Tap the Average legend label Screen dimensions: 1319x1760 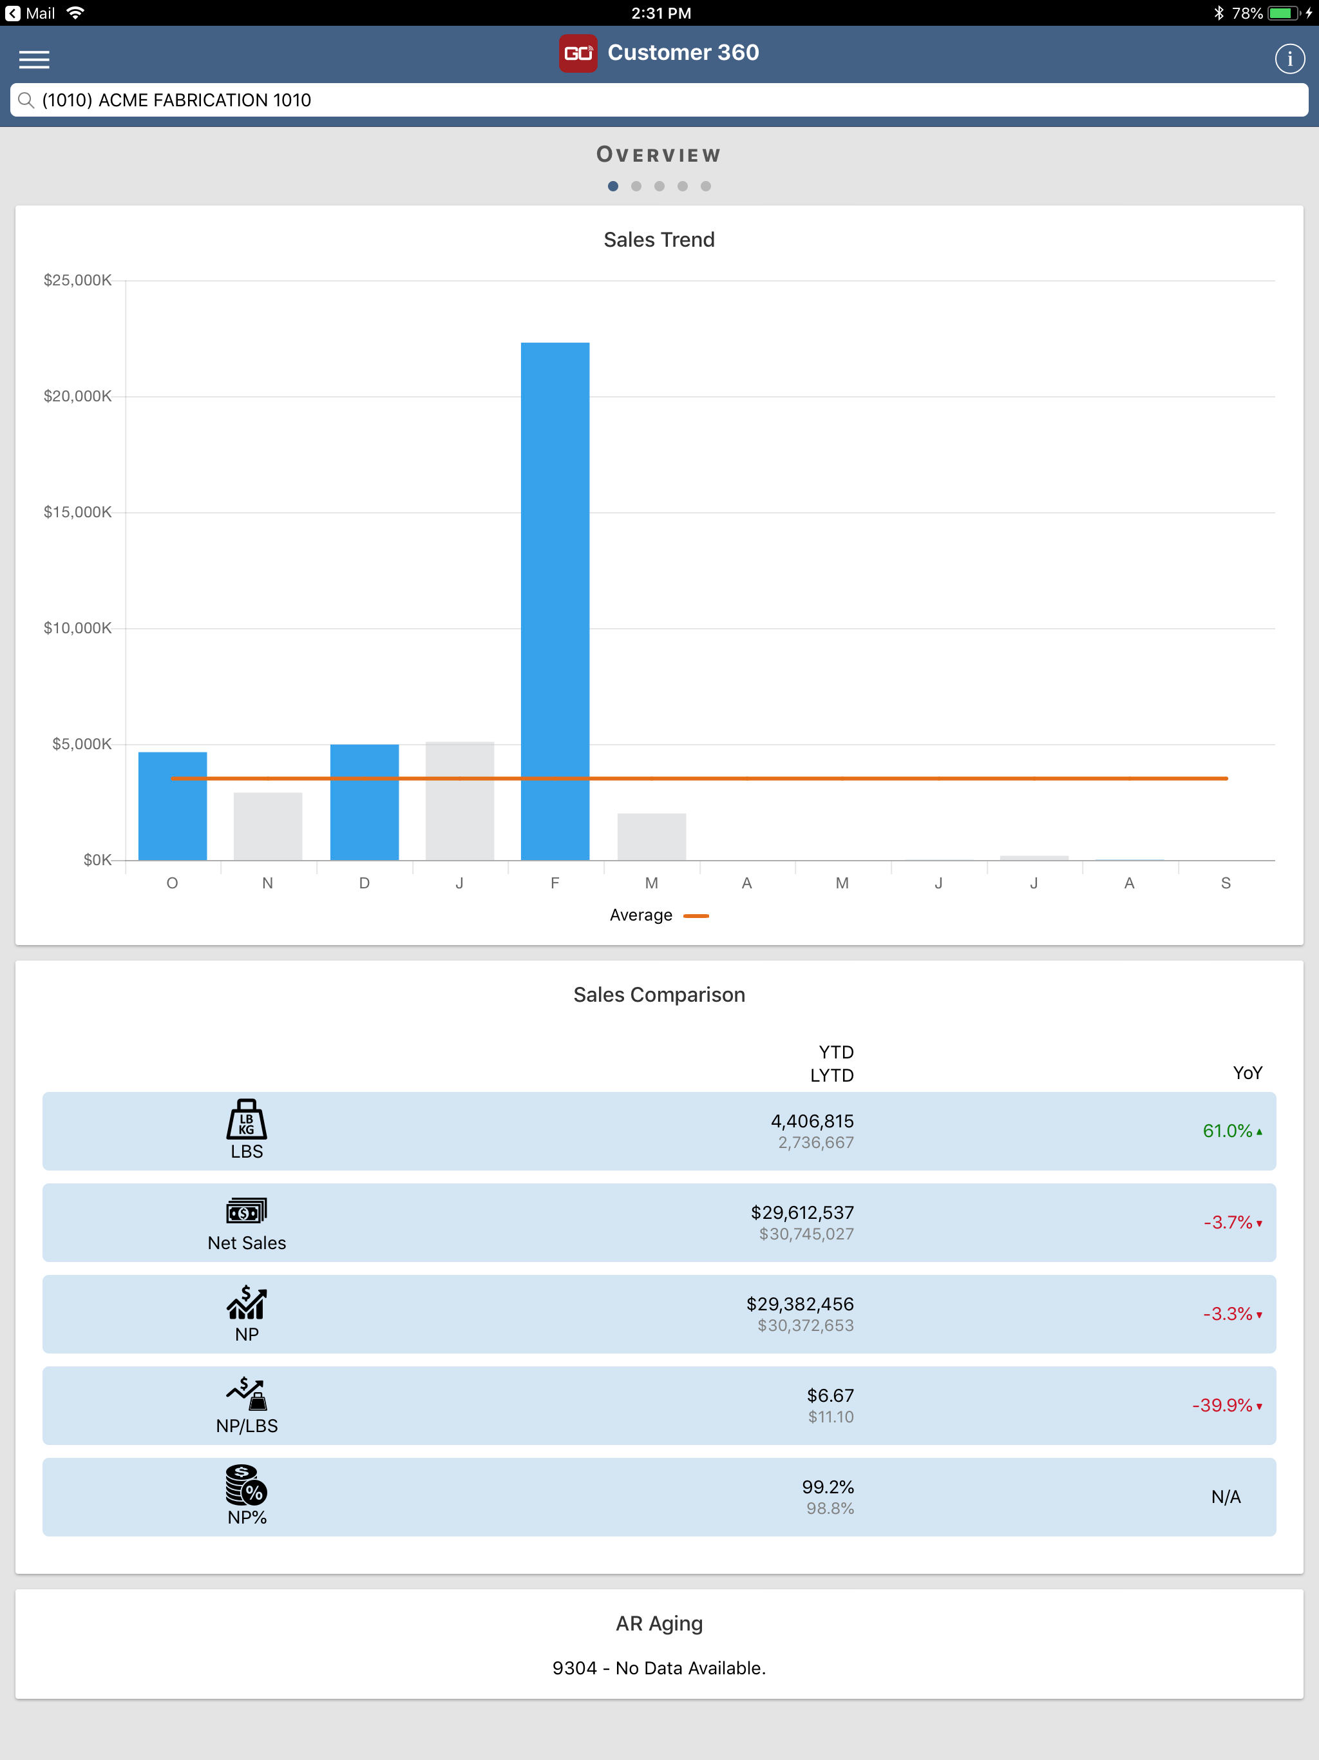coord(641,915)
